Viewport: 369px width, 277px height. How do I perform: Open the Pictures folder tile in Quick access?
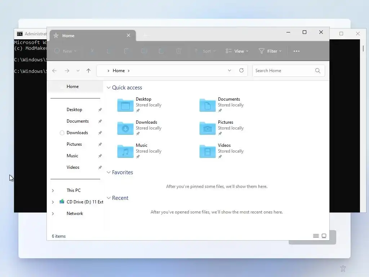[222, 128]
